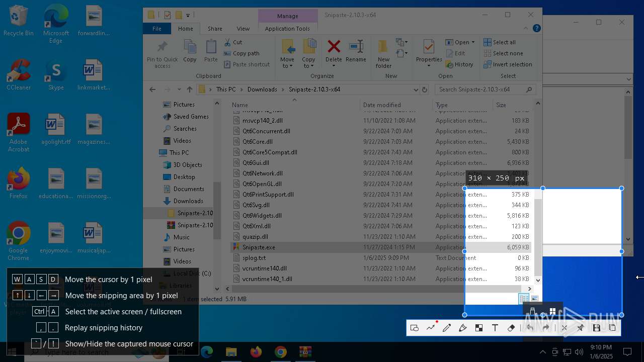The width and height of the screenshot is (644, 362).
Task: Select the CCleaner desktop shortcut
Action: pos(19,75)
